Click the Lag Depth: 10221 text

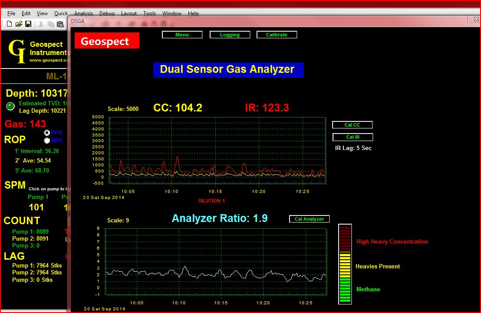point(43,111)
